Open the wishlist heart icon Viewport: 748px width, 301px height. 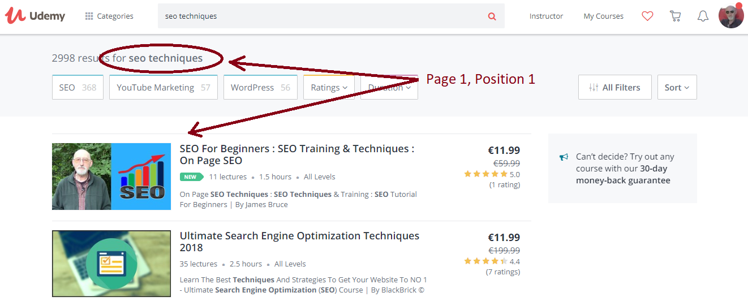tap(647, 16)
